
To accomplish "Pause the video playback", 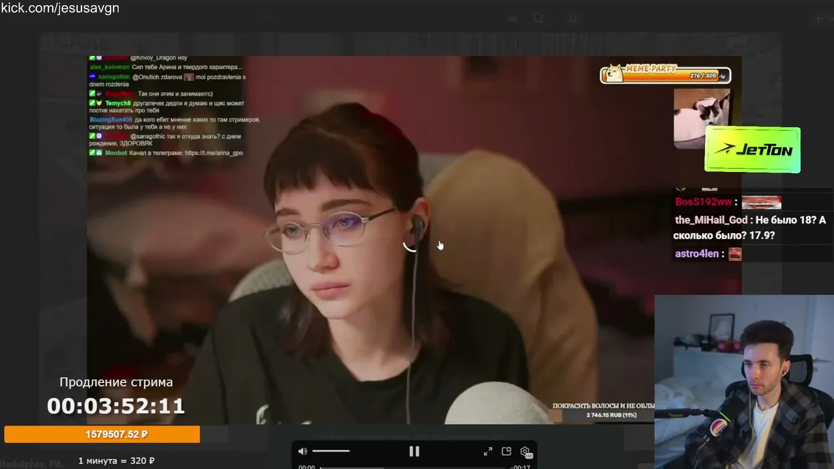I will [414, 451].
